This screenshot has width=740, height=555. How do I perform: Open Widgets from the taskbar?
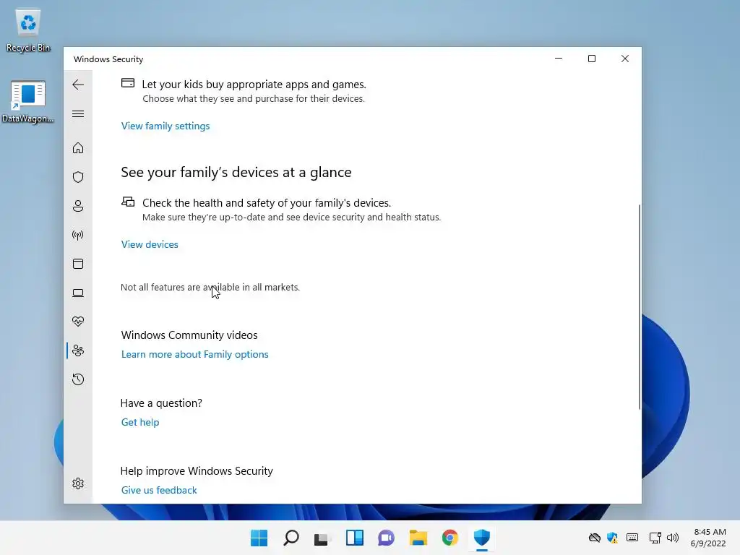click(354, 538)
